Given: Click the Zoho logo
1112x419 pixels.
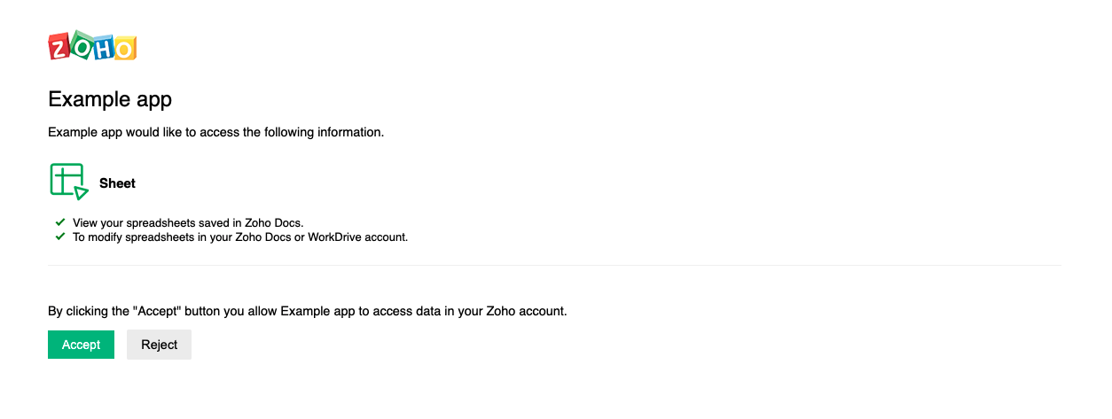Looking at the screenshot, I should tap(92, 47).
